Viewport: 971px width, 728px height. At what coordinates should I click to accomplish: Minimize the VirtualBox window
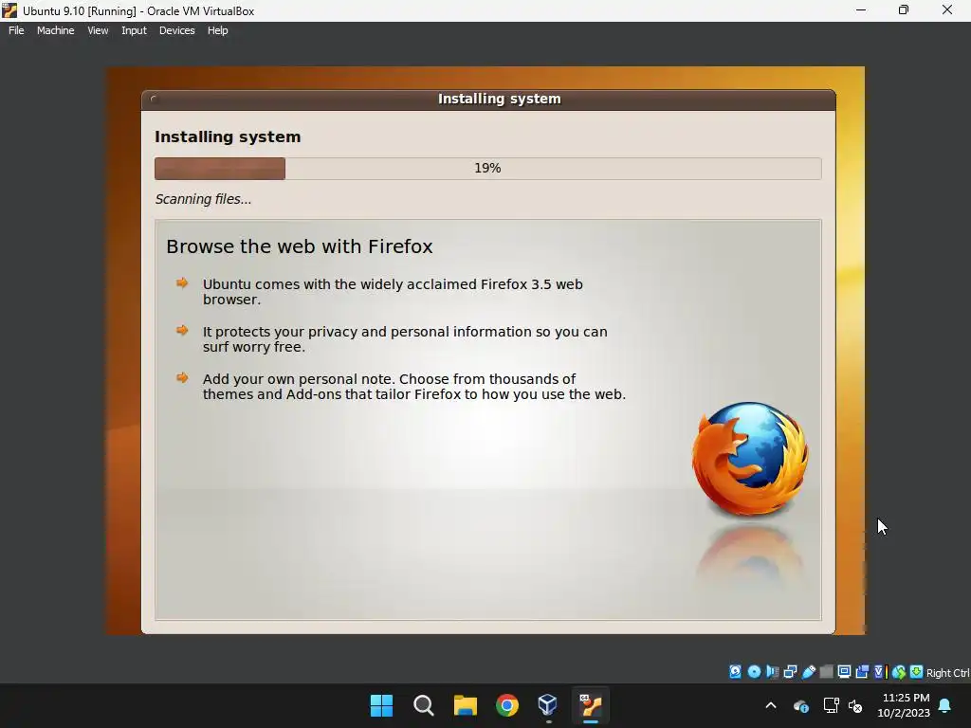(x=861, y=9)
